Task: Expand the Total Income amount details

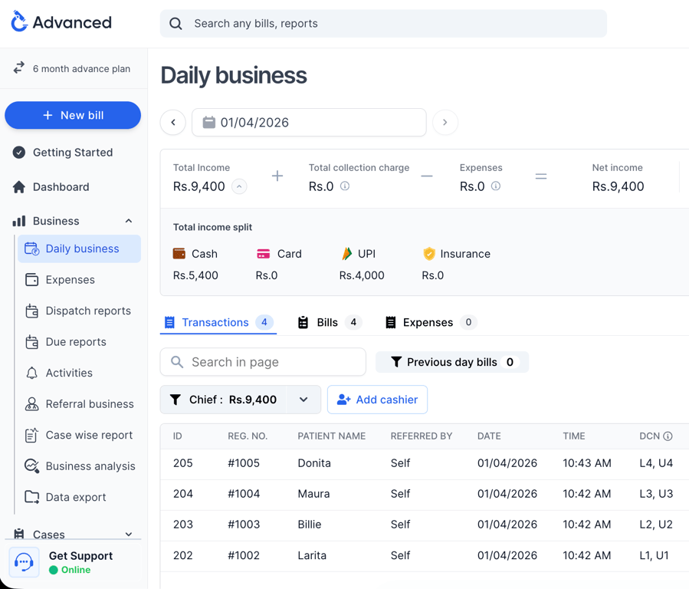Action: tap(238, 186)
